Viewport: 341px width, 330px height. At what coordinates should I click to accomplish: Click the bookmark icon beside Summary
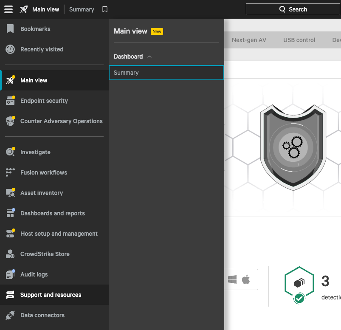[x=105, y=9]
